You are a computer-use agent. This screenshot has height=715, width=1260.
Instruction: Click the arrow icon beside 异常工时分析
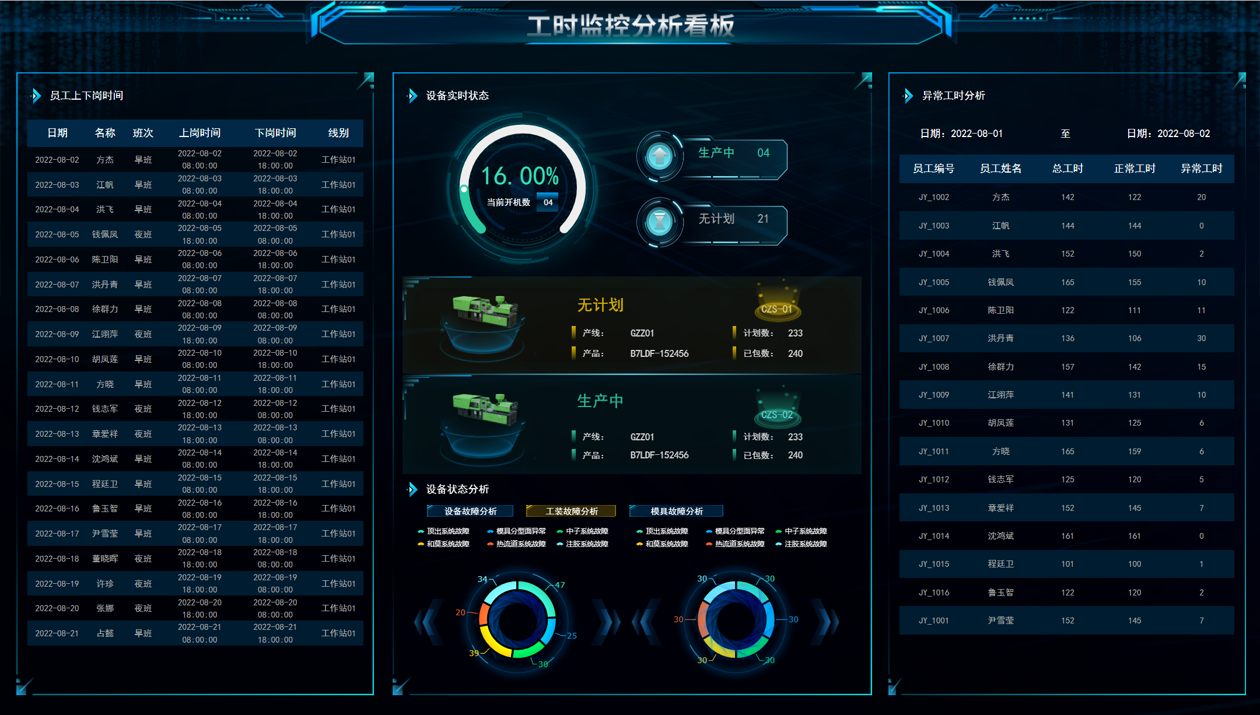908,96
